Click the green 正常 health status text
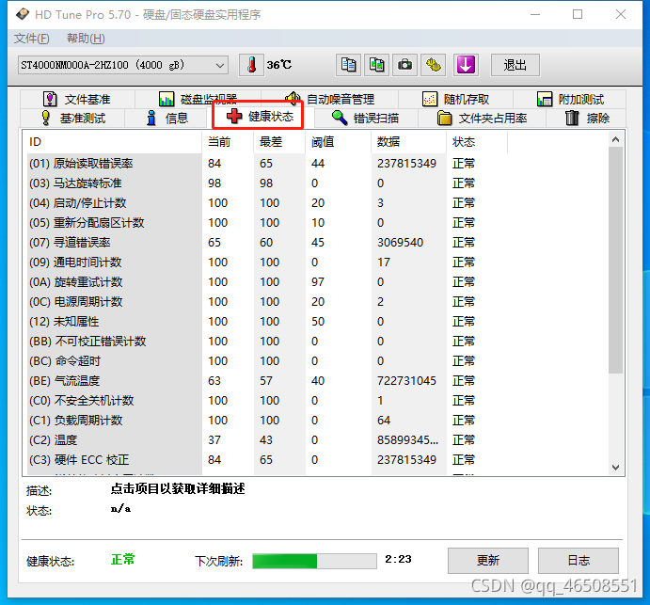Screen dimensions: 650x605 click(x=122, y=560)
